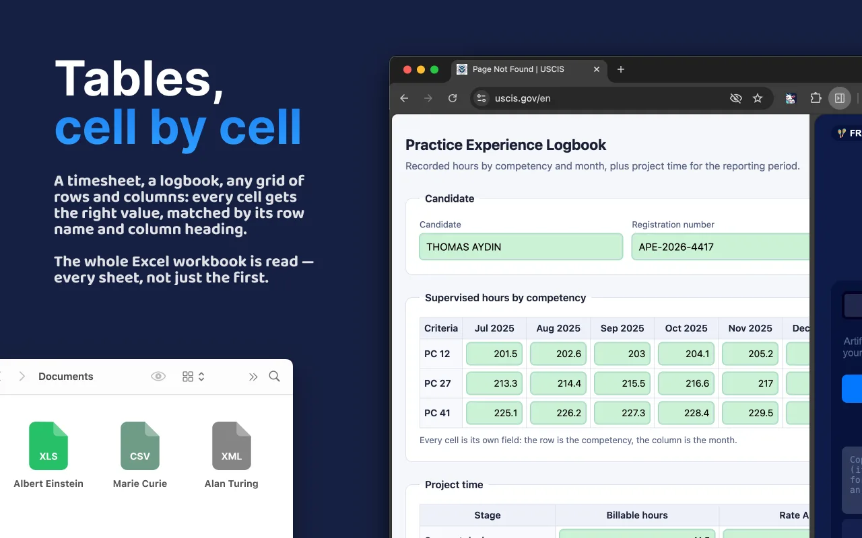Click the Billable hours column header
The width and height of the screenshot is (862, 538).
(637, 515)
